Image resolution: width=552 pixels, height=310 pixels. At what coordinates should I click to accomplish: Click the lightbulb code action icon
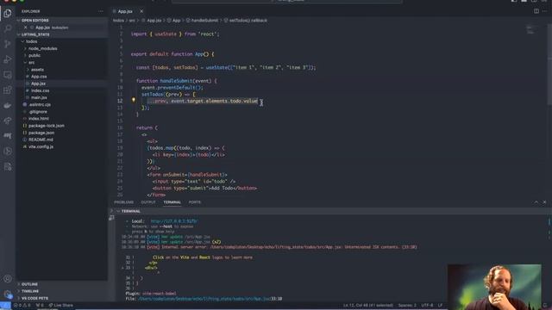[134, 100]
